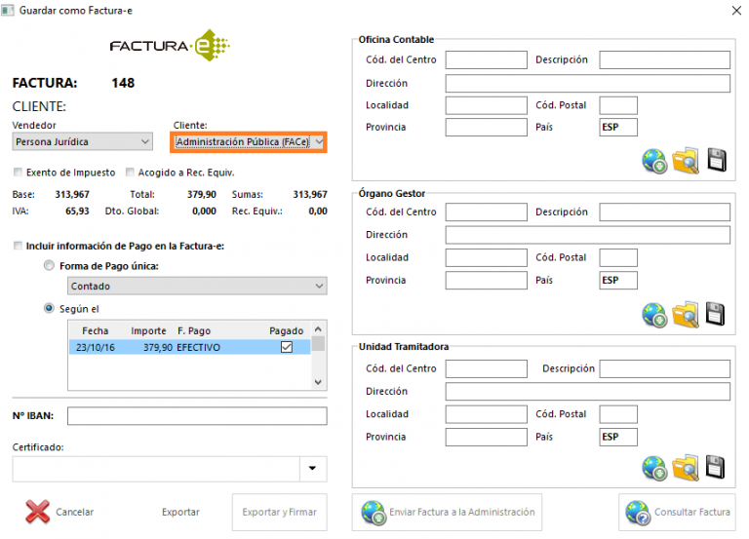Viewport: 749px width, 539px height.
Task: Click the Exportar button
Action: [x=180, y=512]
